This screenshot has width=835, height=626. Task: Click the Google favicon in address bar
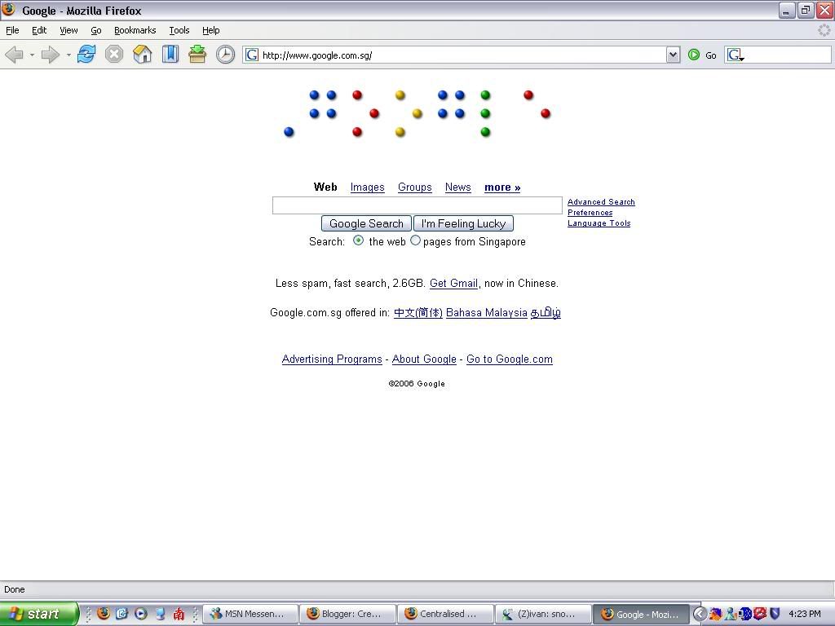coord(251,55)
